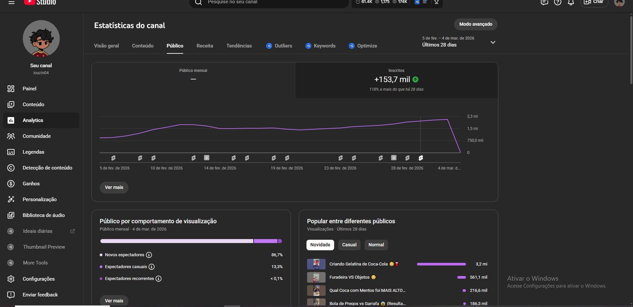Switch to the Casual audience filter
Screen dimensions: 633x307
349,245
